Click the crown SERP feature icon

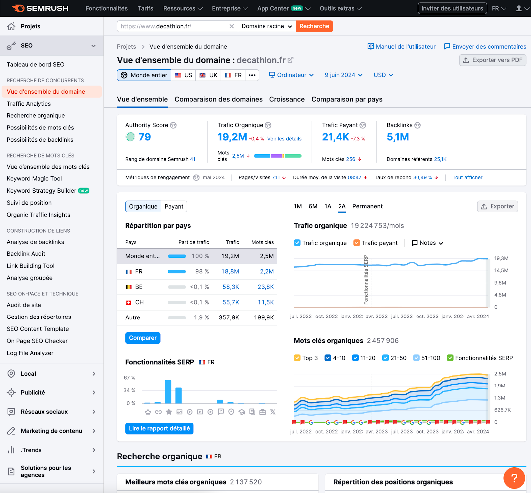pos(148,412)
